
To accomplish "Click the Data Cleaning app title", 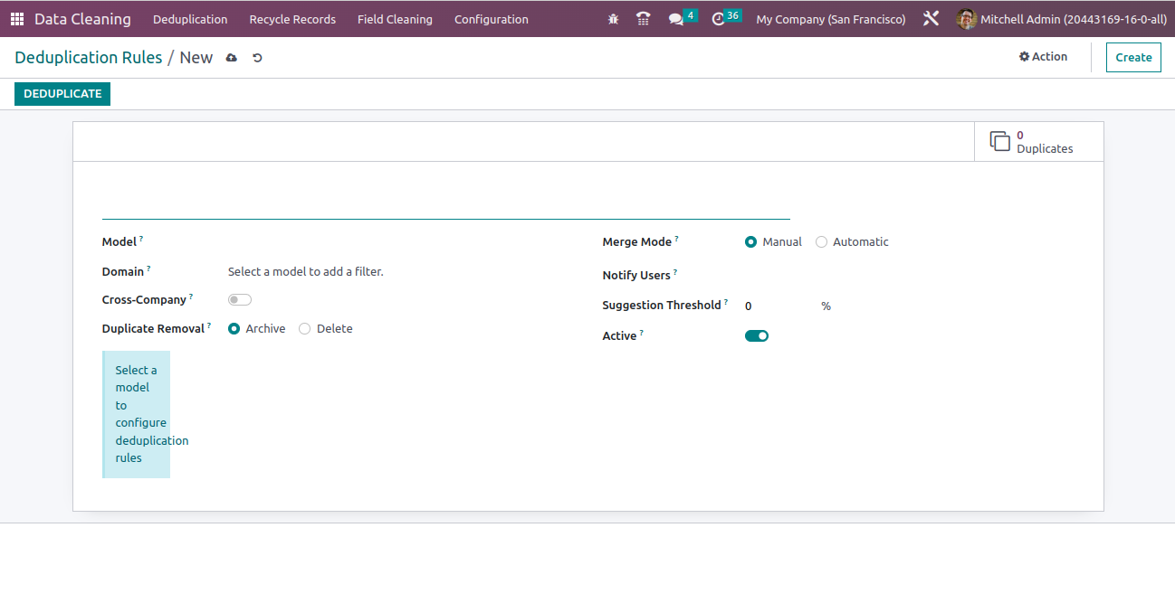I will pos(82,19).
